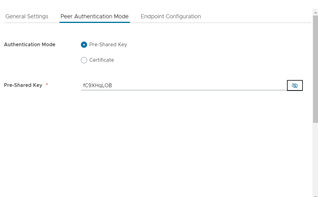Click the scrollbar track below the thumb

point(316,155)
